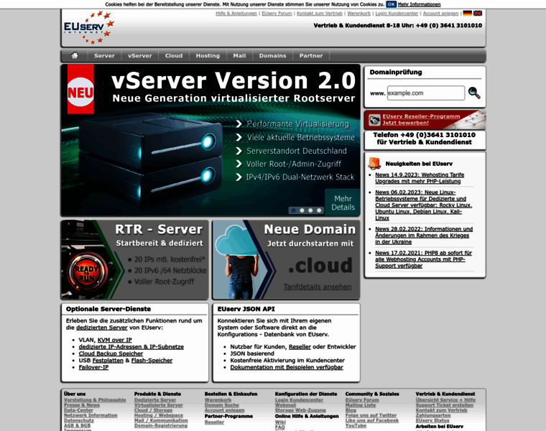
Task: Open Wiki footer link
Action: click(280, 422)
